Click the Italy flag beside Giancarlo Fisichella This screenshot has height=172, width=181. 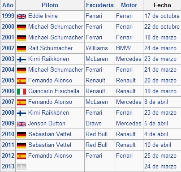click(22, 91)
